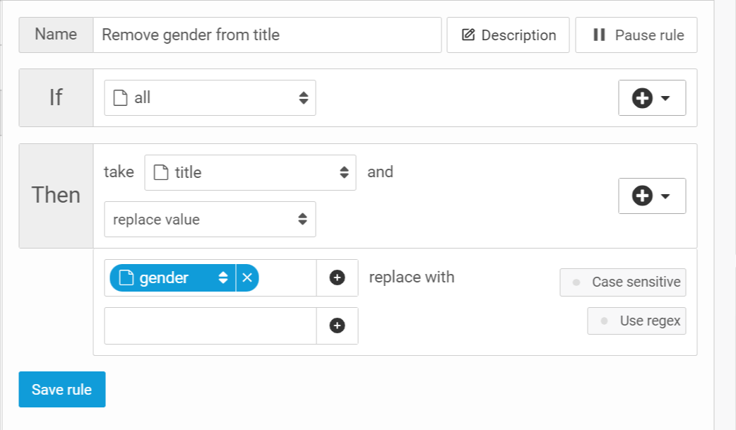This screenshot has width=736, height=430.
Task: Click the "If" section label
Action: pyautogui.click(x=56, y=98)
